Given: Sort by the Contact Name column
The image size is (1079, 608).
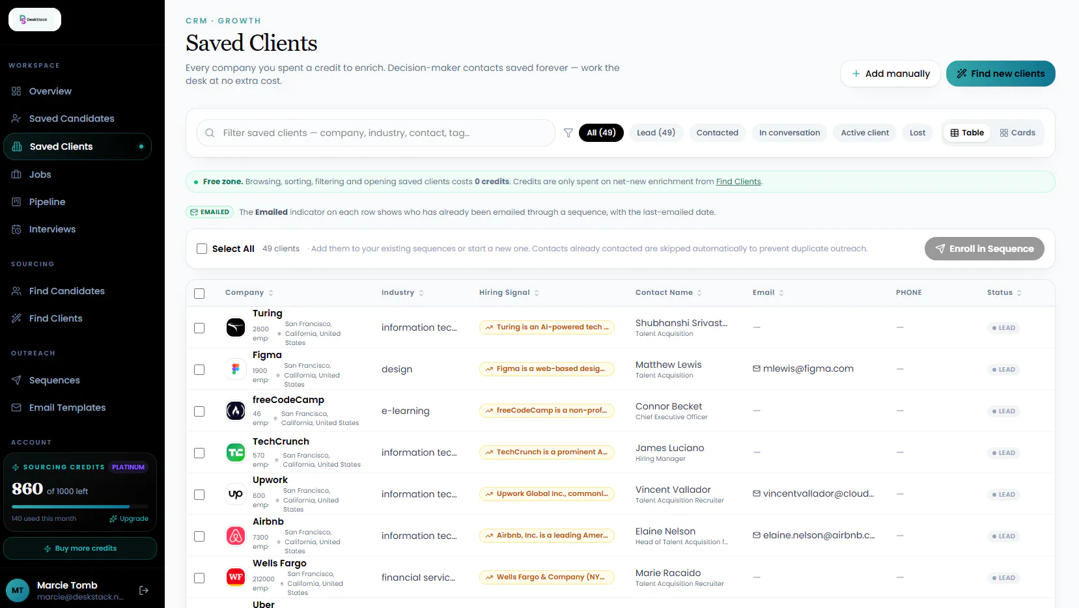Looking at the screenshot, I should tap(669, 293).
